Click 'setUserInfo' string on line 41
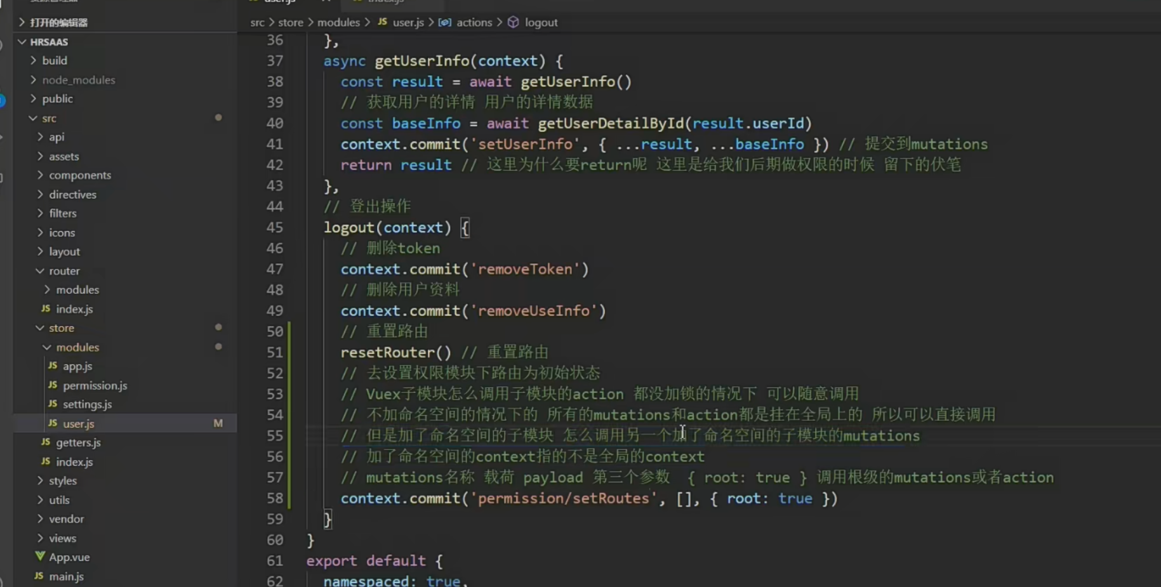This screenshot has height=587, width=1161. pyautogui.click(x=525, y=144)
